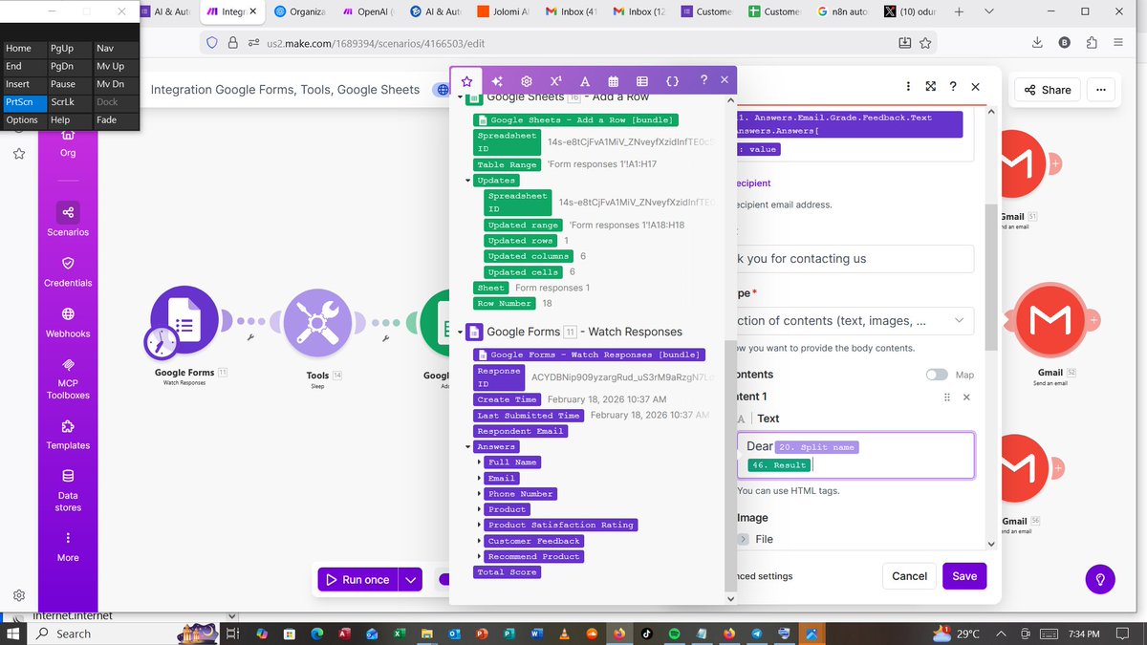The width and height of the screenshot is (1147, 645).
Task: Expand the Gmail settings dialog to fullscreen
Action: point(931,86)
